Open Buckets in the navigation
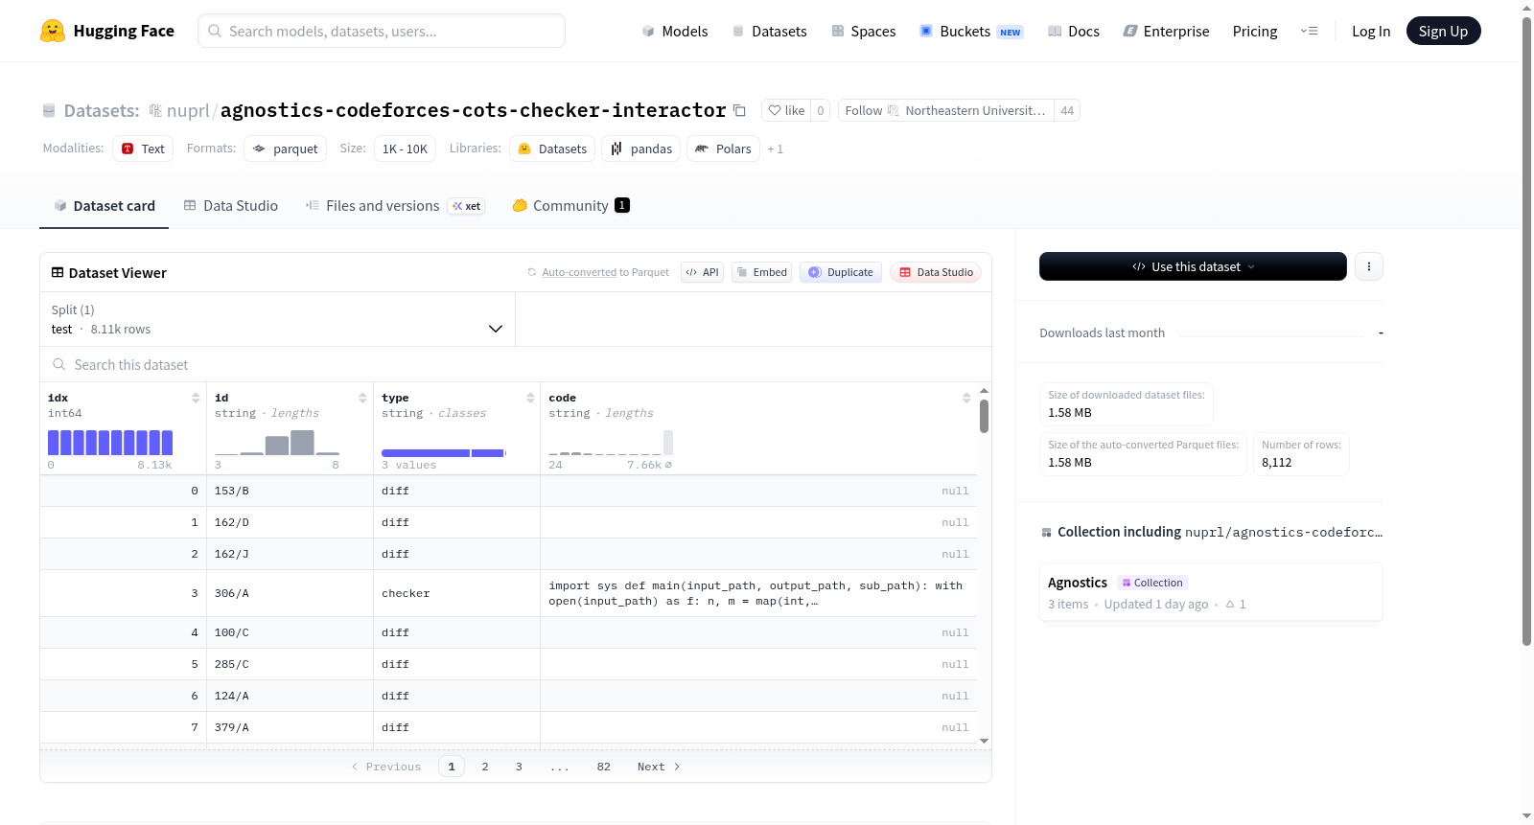Screen dimensions: 1534x825 coord(971,32)
